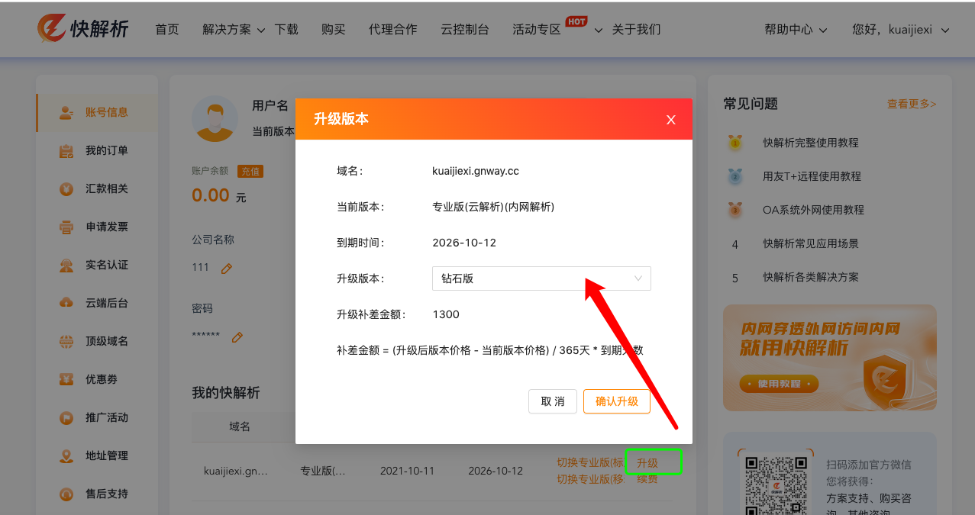Open 实名认证 sidebar icon

coord(66,265)
